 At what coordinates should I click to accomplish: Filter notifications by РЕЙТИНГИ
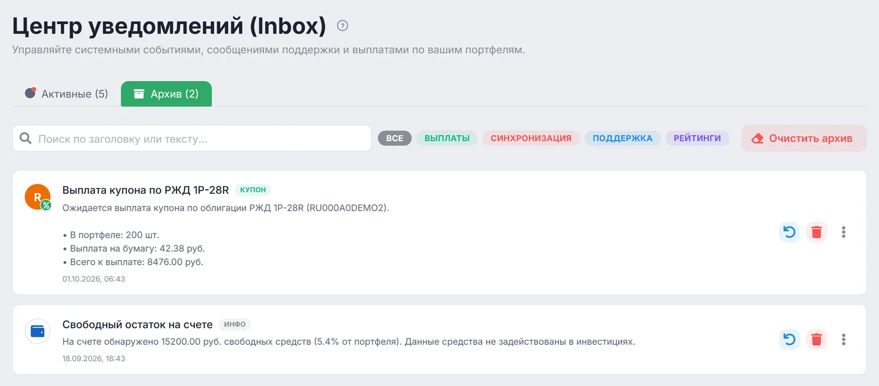697,138
